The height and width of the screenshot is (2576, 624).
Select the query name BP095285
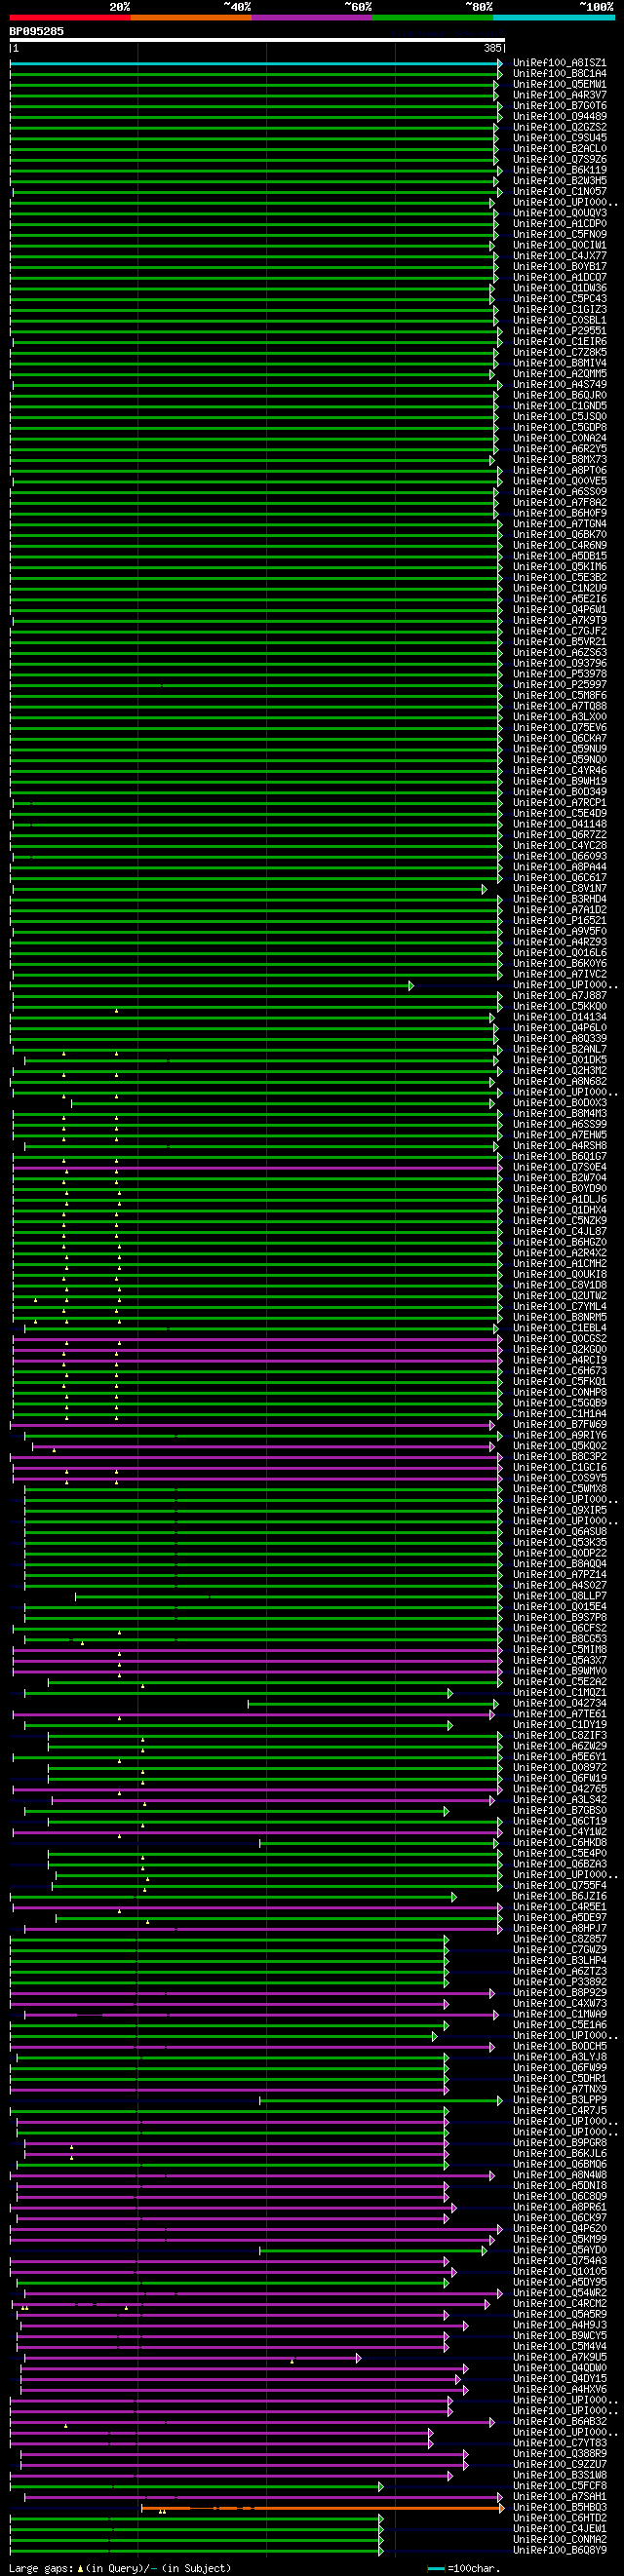[37, 31]
